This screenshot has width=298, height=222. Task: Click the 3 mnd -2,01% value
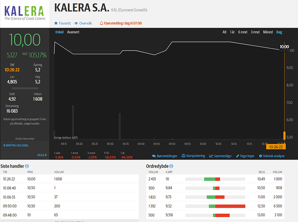coord(92,157)
